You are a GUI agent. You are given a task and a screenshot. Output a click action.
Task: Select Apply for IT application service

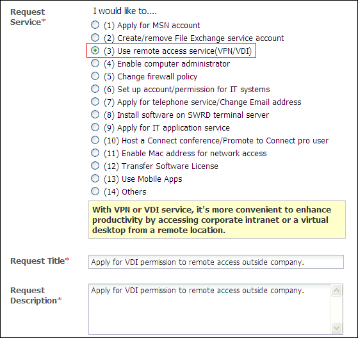pos(95,127)
